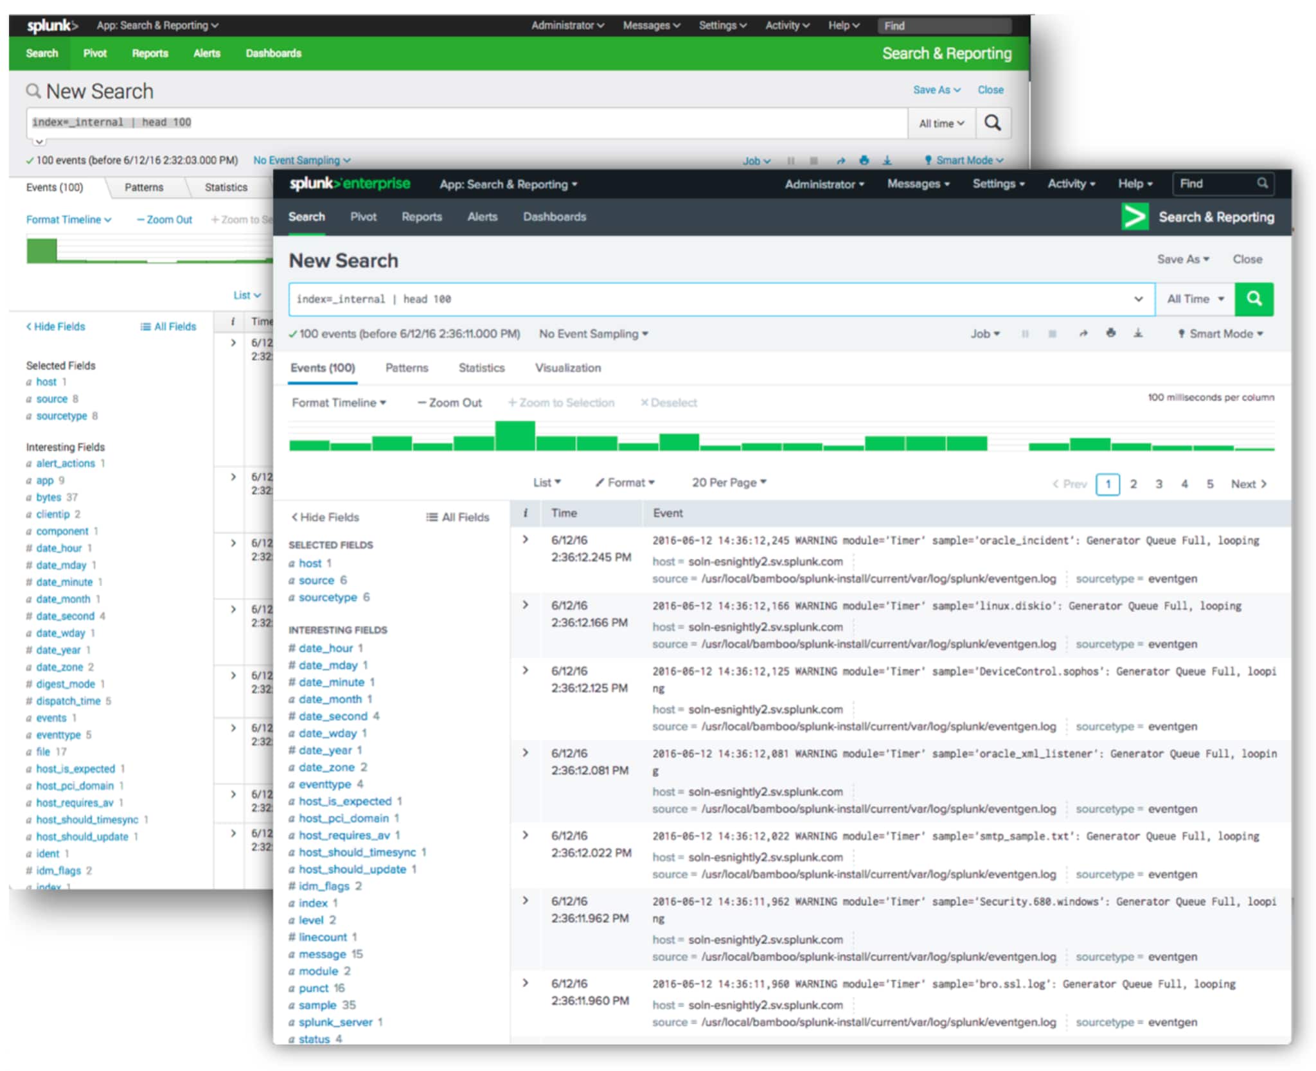The image size is (1316, 1071).
Task: Go to results page 2
Action: [x=1134, y=484]
